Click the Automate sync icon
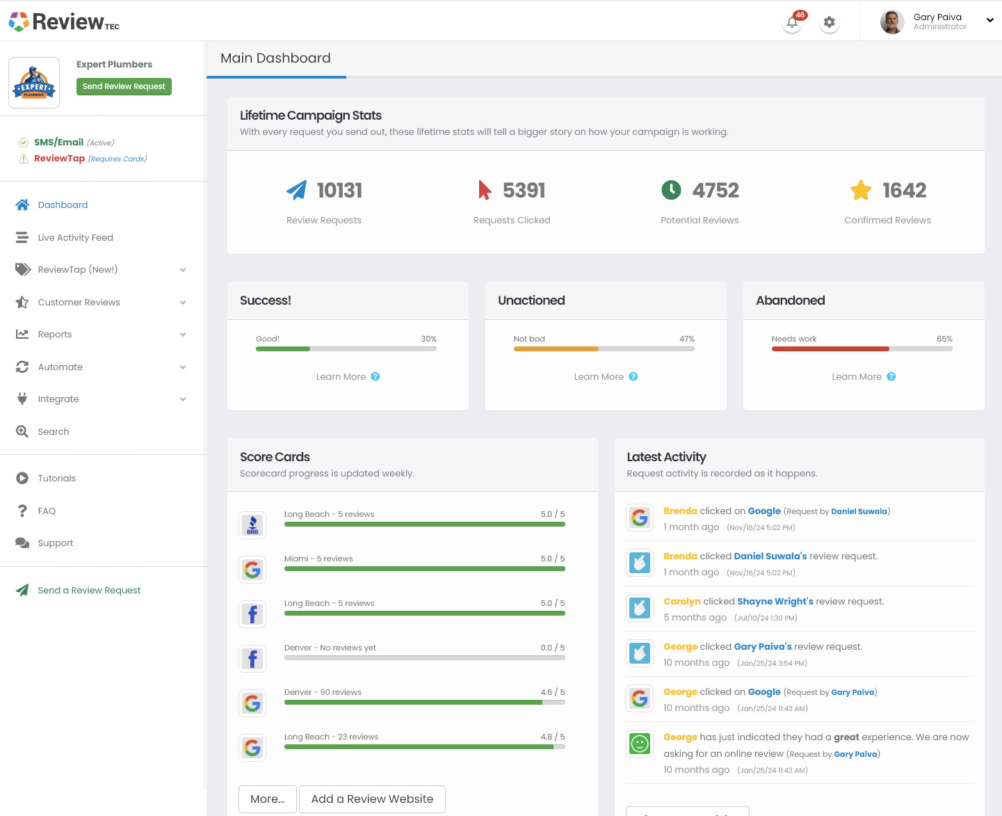Viewport: 1002px width, 816px height. (22, 367)
